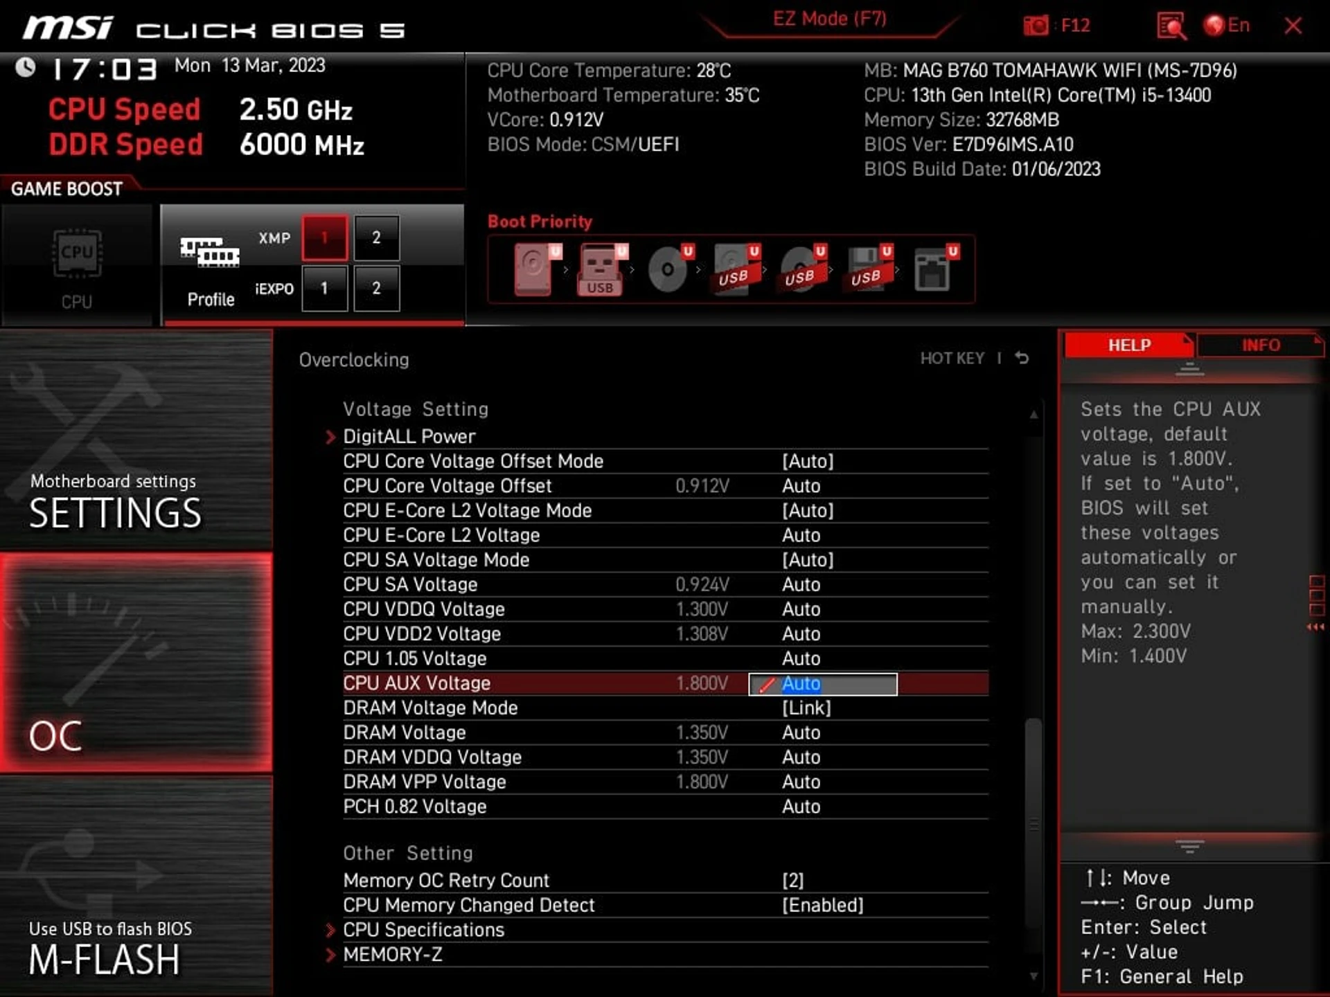
Task: Open CPU SA Voltage Mode dropdown
Action: click(808, 559)
